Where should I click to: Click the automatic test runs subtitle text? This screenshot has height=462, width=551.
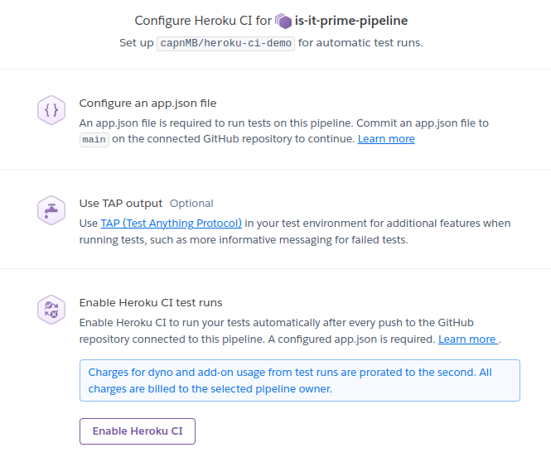(360, 43)
